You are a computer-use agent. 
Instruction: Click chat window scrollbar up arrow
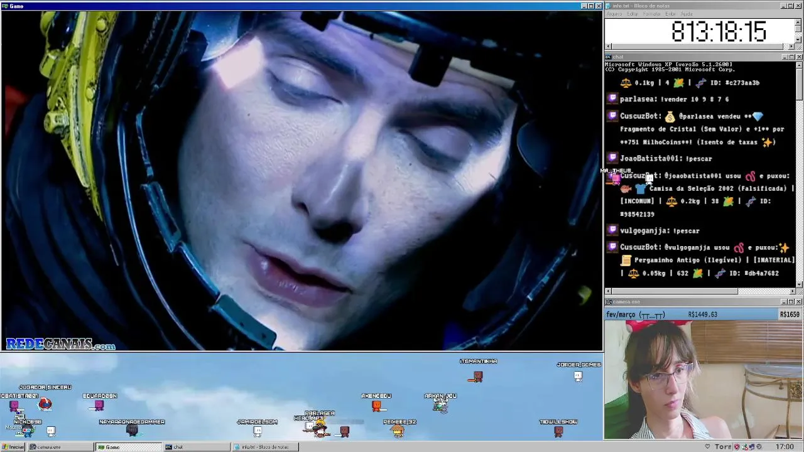pyautogui.click(x=799, y=65)
